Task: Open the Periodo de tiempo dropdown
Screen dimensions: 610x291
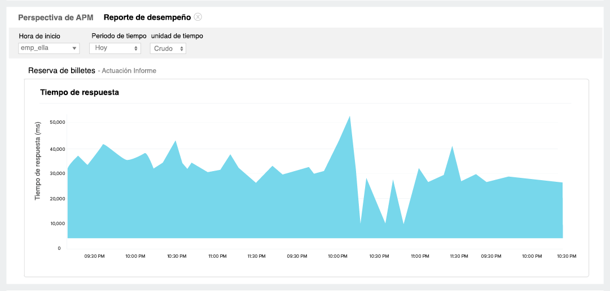Action: [x=116, y=48]
